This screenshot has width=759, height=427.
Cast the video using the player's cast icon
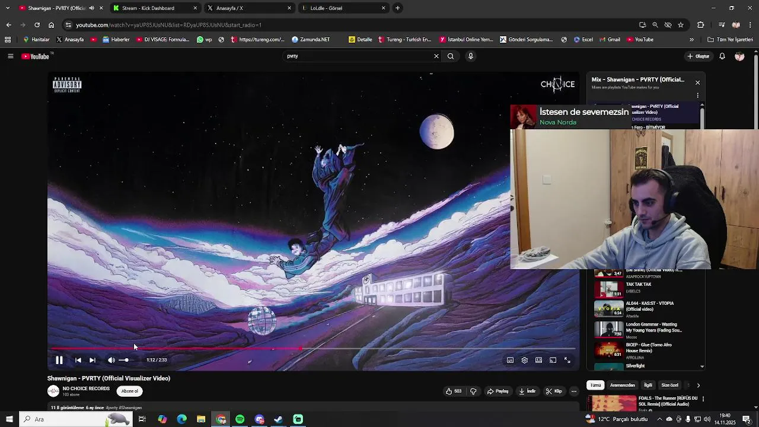[553, 360]
